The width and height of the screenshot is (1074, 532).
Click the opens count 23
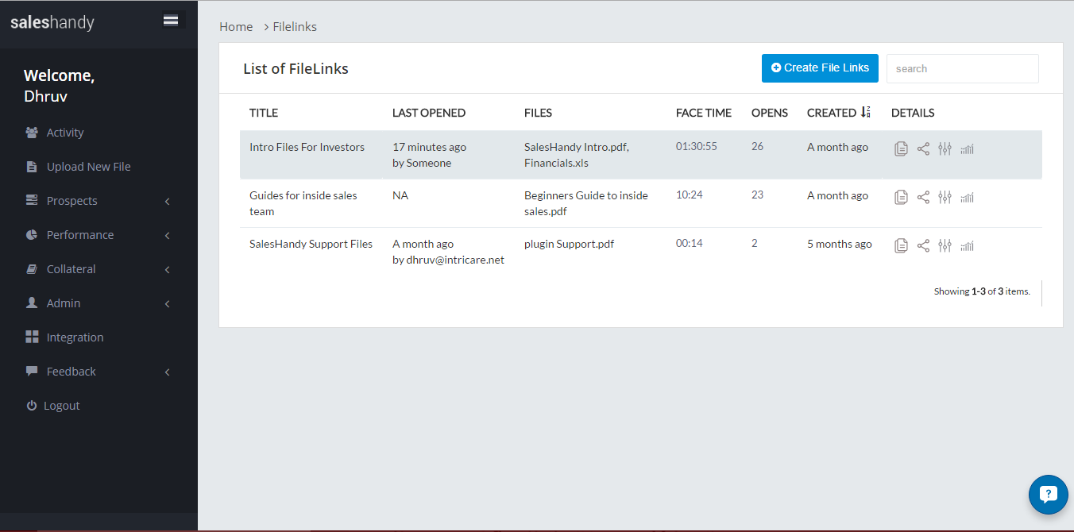[758, 195]
